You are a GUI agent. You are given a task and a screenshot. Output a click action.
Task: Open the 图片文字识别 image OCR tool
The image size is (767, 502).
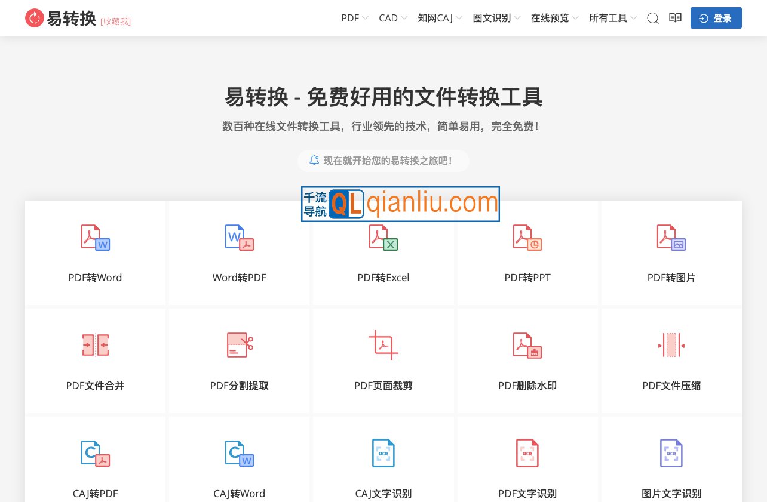point(671,469)
